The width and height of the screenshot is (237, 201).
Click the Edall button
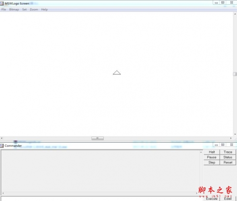228,199
